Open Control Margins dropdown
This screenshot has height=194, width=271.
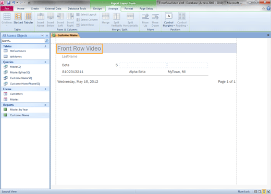click(x=169, y=20)
